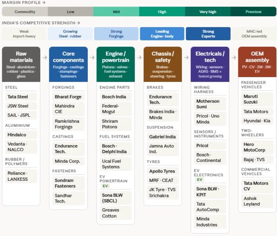The width and height of the screenshot is (277, 236).
Task: Click the Mid margin segment
Action: click(116, 12)
